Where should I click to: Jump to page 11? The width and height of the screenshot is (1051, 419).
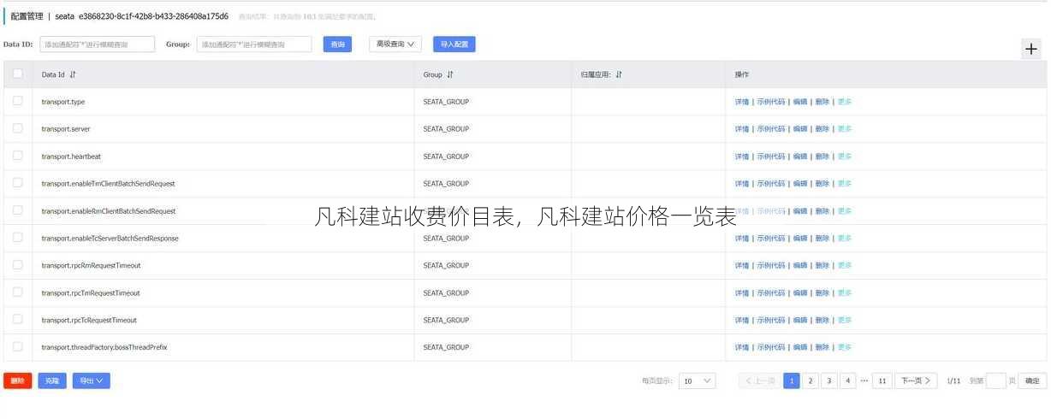click(882, 381)
